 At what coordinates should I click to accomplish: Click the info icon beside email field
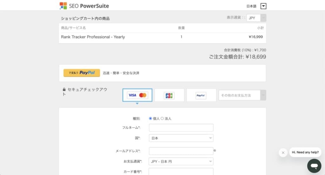click(215, 150)
